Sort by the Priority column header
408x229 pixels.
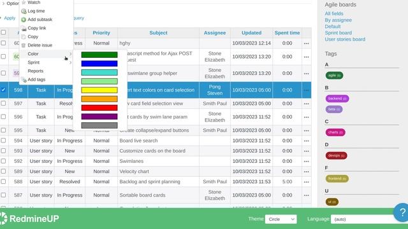point(101,32)
